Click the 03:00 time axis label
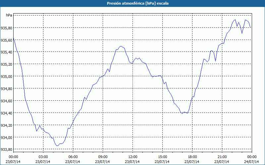This screenshot has width=265, height=165. point(43,157)
